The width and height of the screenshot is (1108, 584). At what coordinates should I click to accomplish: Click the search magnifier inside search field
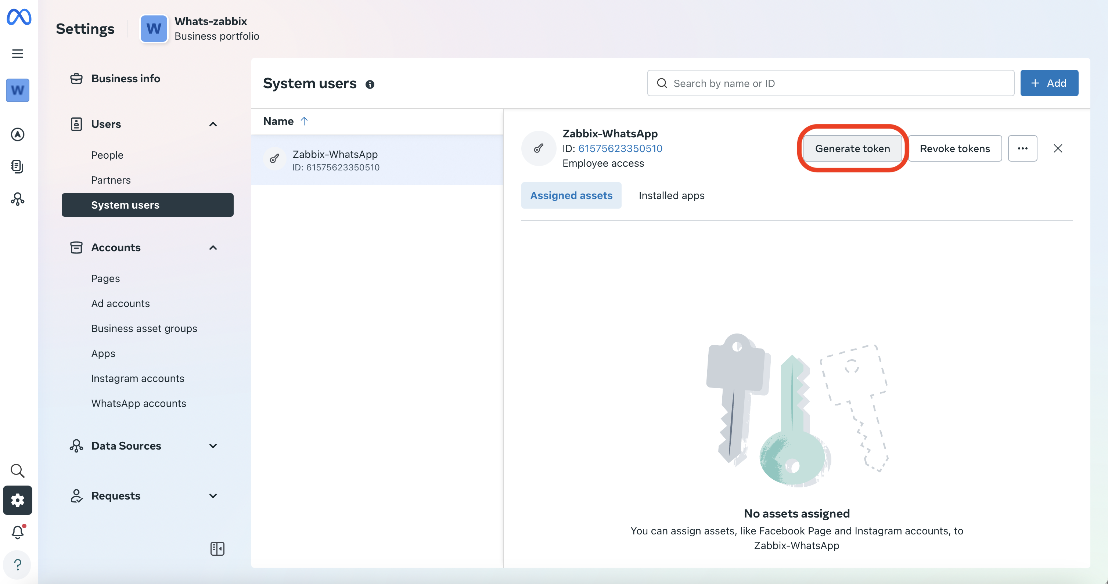pos(662,83)
